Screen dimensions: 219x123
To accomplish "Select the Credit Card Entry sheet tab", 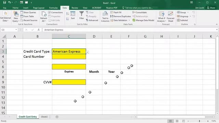I will (28, 117).
